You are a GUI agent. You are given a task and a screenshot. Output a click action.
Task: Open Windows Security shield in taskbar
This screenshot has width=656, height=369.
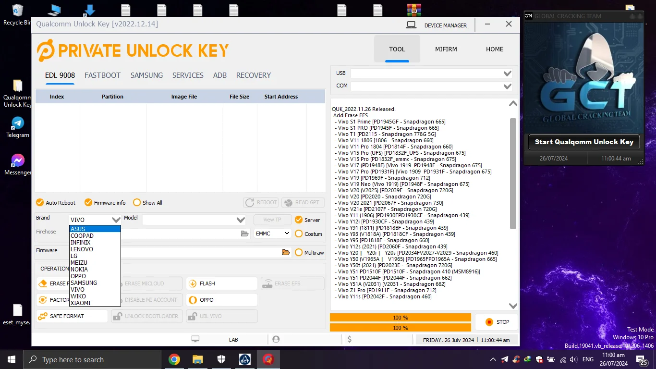click(x=221, y=359)
